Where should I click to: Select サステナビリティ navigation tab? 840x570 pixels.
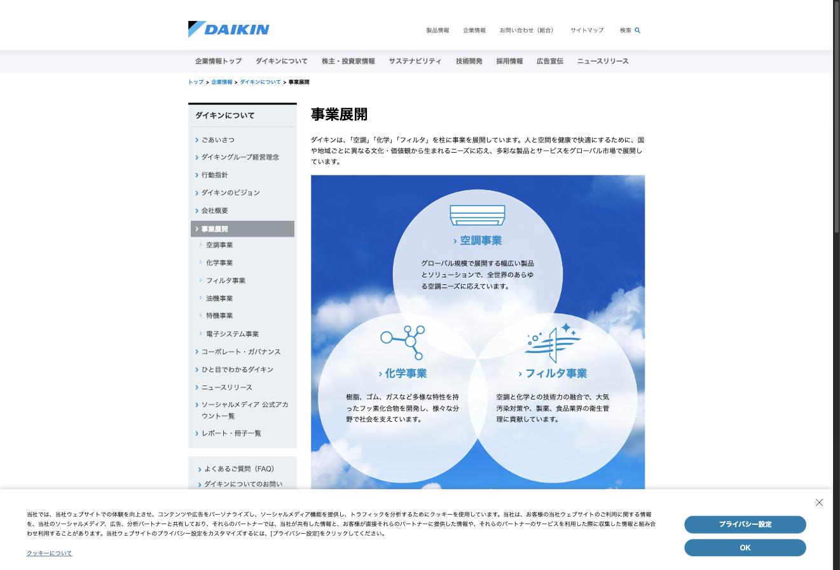coord(415,61)
